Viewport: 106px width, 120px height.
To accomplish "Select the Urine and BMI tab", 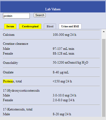I will (70, 26).
